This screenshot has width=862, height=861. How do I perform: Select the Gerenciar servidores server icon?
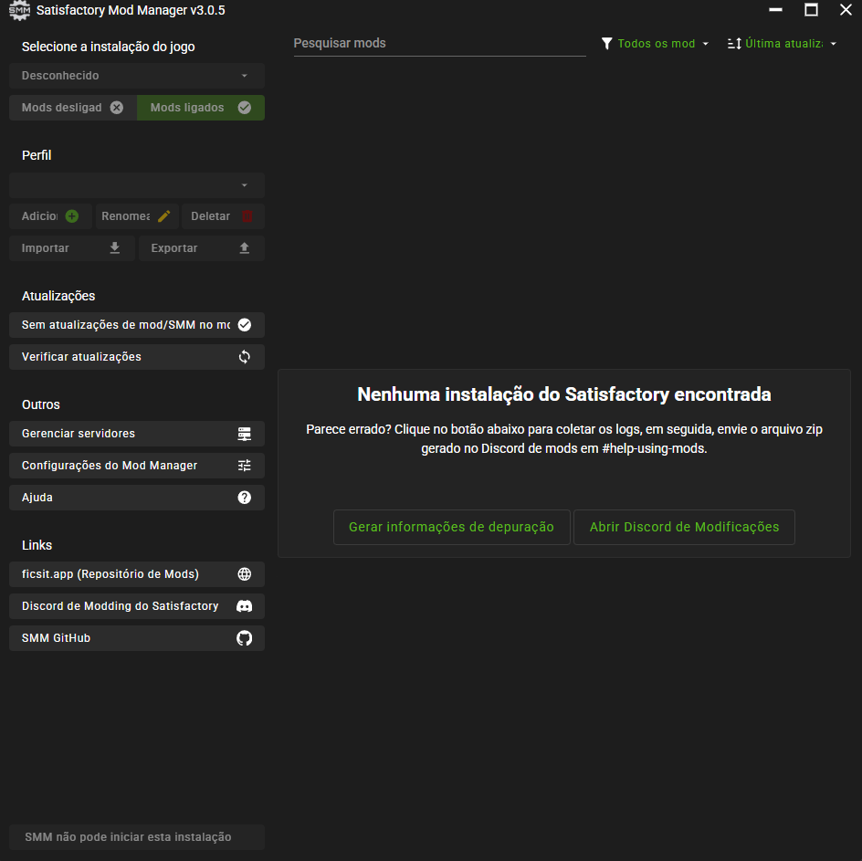[x=243, y=433]
